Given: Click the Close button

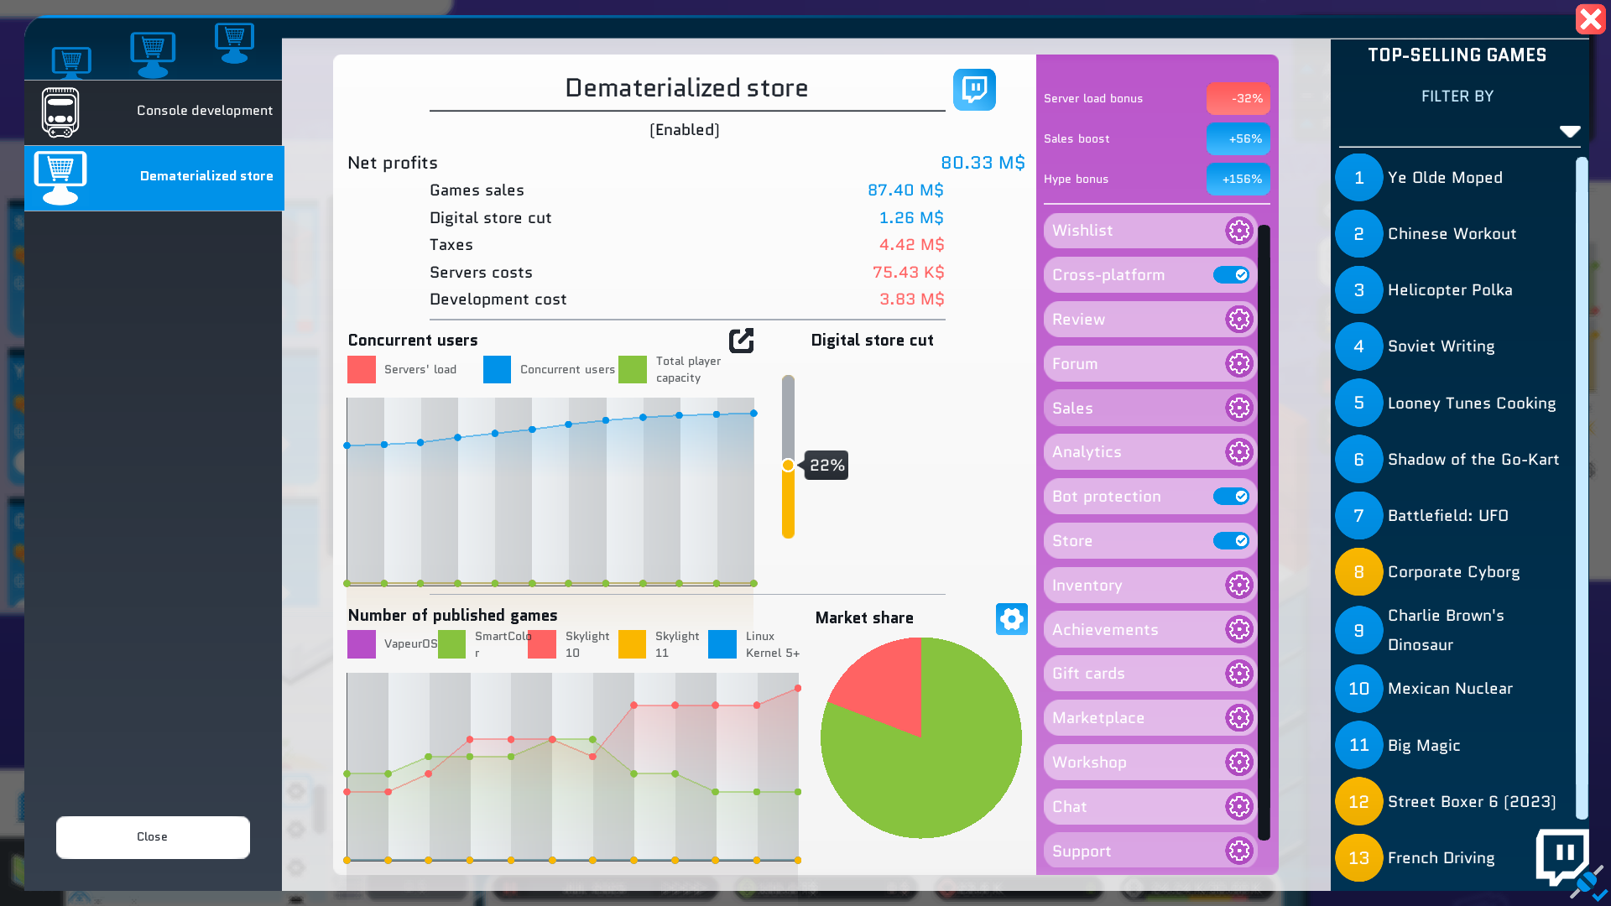Looking at the screenshot, I should pyautogui.click(x=153, y=837).
